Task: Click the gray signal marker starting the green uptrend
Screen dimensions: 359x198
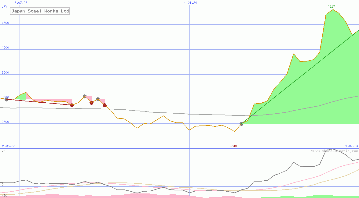Action: (x=241, y=124)
